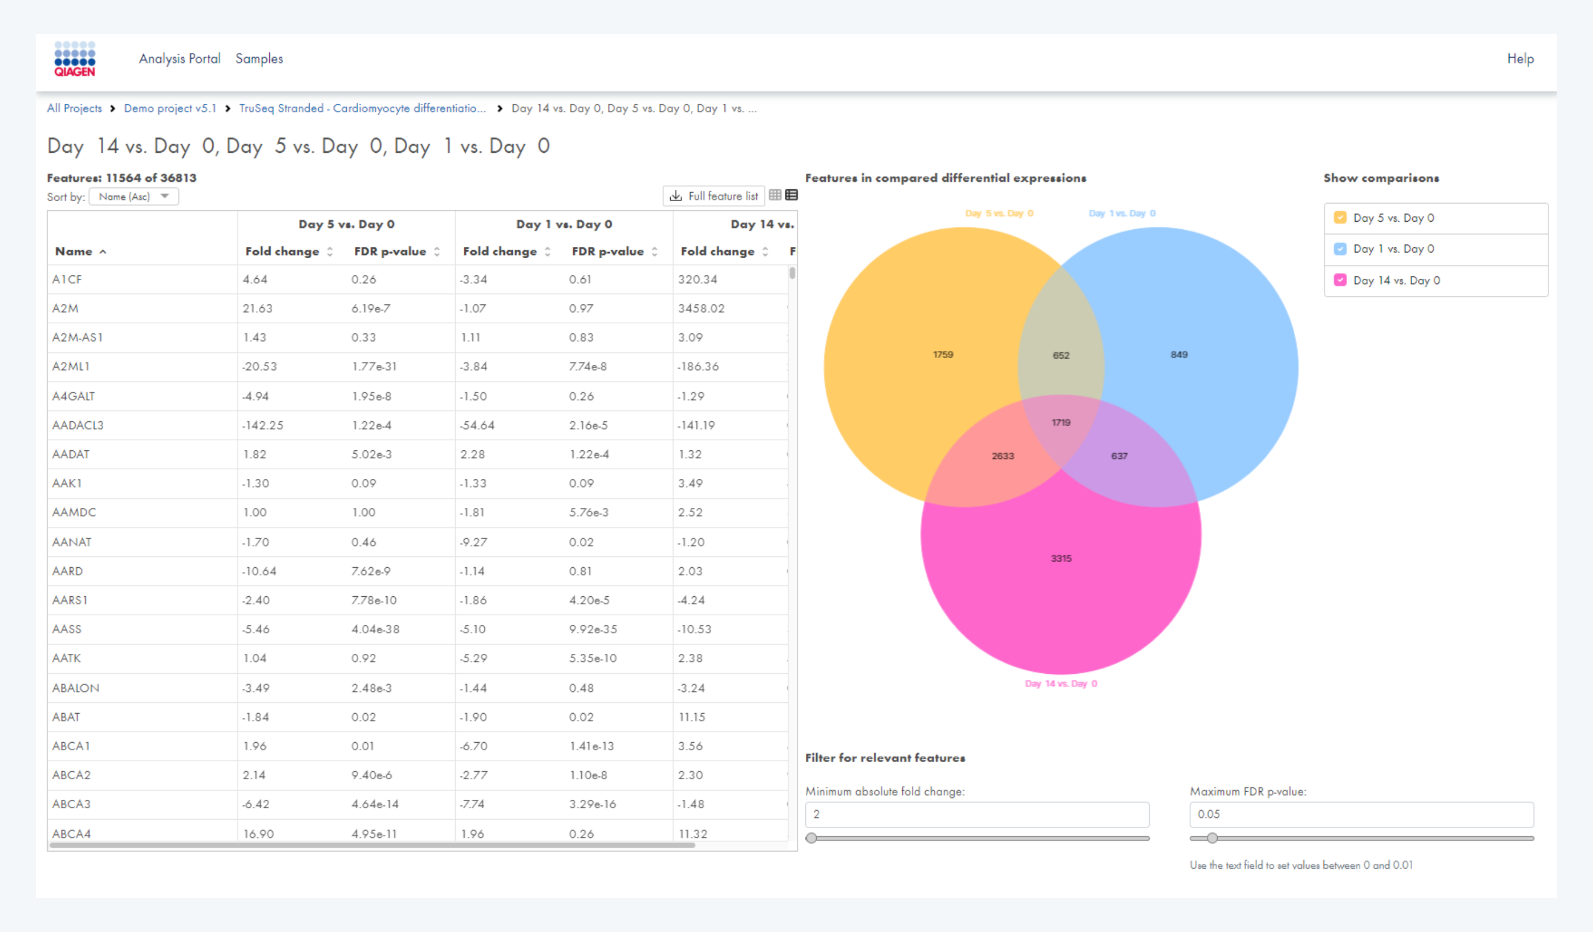This screenshot has height=932, width=1593.
Task: Uncheck Day 14 vs. Day 0 comparison
Action: point(1340,280)
